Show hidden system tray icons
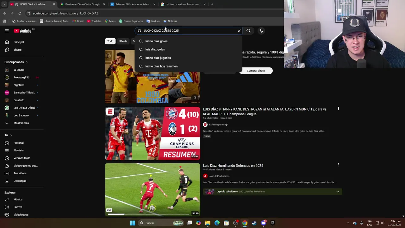This screenshot has height=228, width=405. (x=348, y=223)
